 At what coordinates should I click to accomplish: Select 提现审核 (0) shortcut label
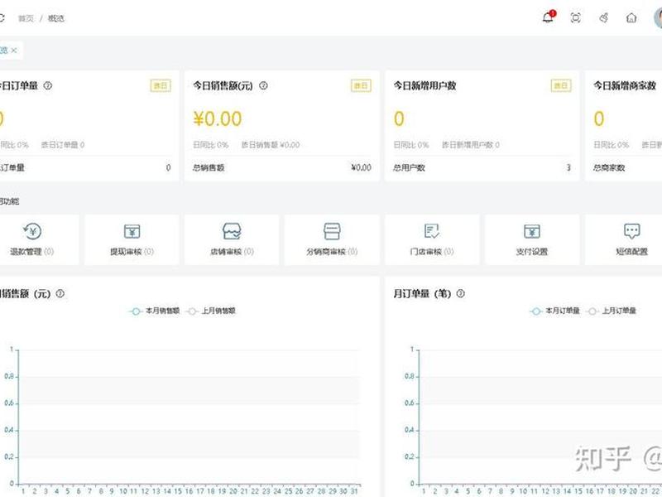[x=132, y=252]
